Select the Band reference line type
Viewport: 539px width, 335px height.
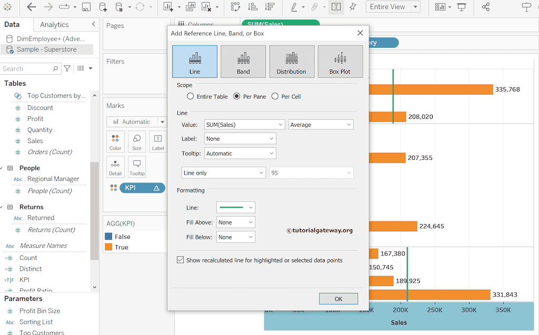[243, 61]
